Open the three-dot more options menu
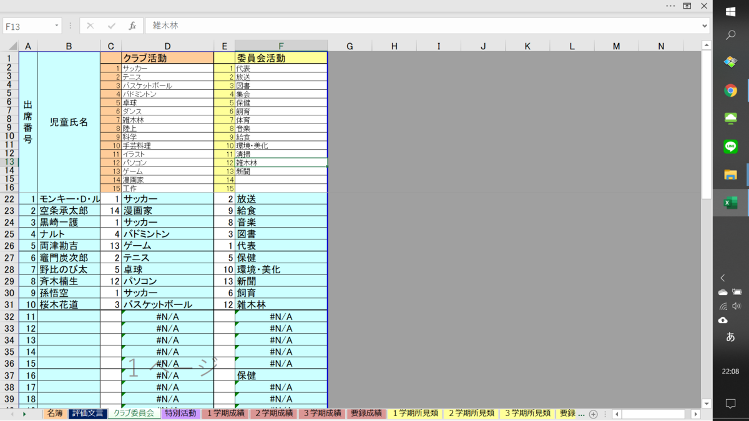 tap(670, 6)
